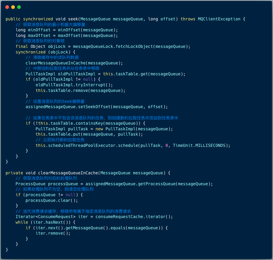The height and width of the screenshot is (260, 273).
Task: Click comment '// 中断旧的拉取任务并从任务表中移除'
Action: point(63,68)
